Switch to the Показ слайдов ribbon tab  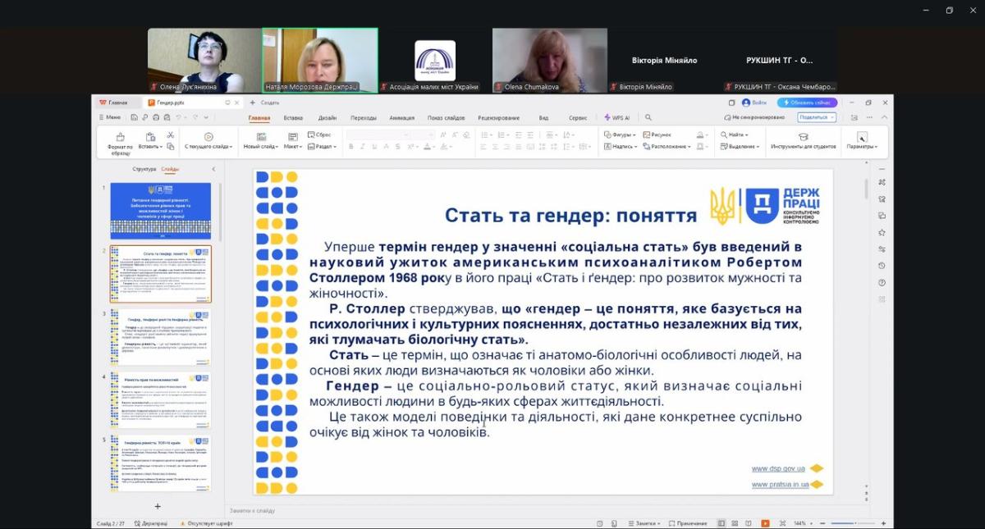point(447,117)
